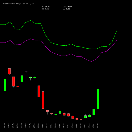Click the 05 Jun date label
This screenshot has height=132, width=132.
(x=59, y=126)
